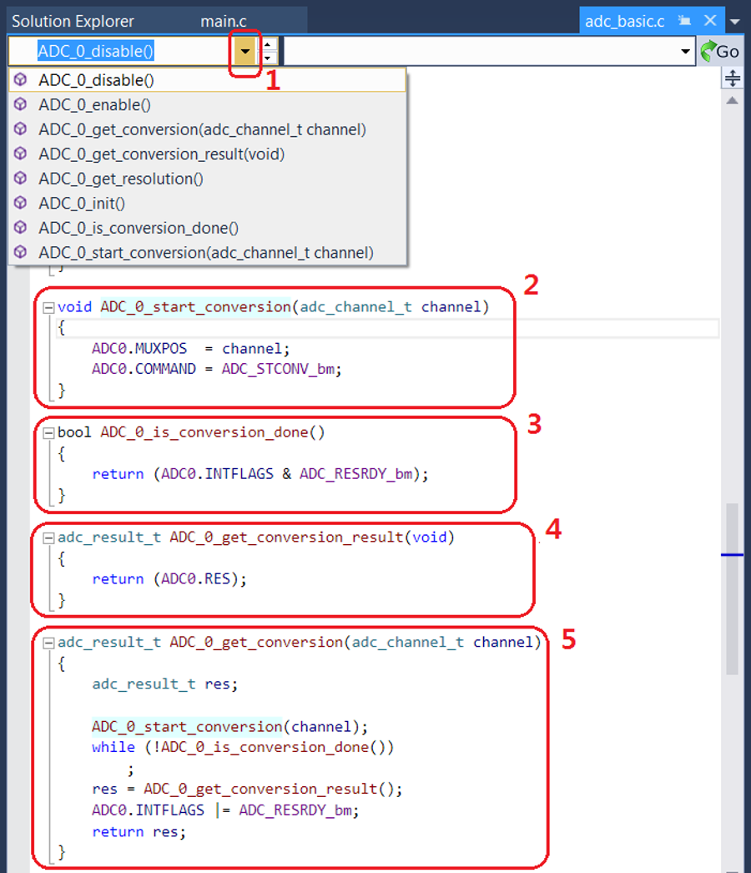
Task: Click the ADC_0_disable() combo box field
Action: pyautogui.click(x=121, y=51)
